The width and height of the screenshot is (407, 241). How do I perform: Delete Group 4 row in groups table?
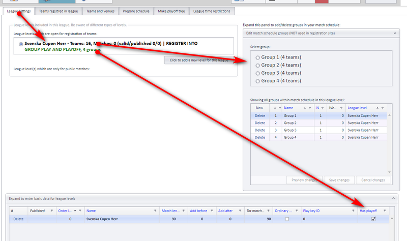click(x=260, y=137)
